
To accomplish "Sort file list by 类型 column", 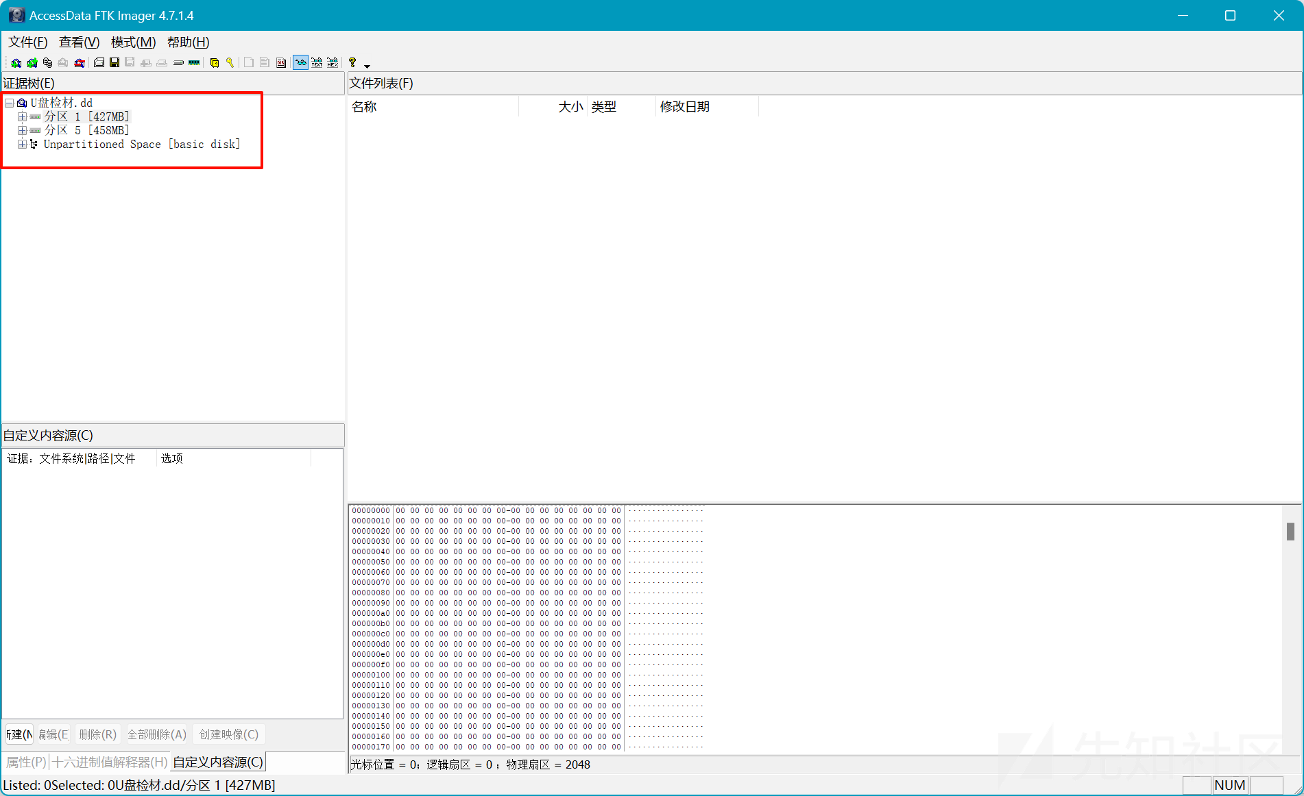I will pyautogui.click(x=621, y=107).
